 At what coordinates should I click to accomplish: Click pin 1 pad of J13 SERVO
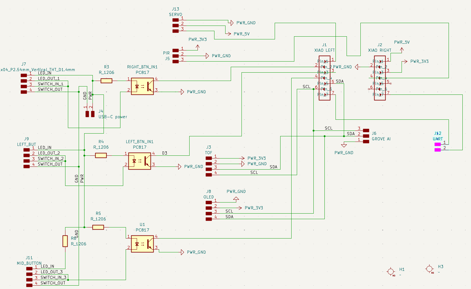point(175,20)
